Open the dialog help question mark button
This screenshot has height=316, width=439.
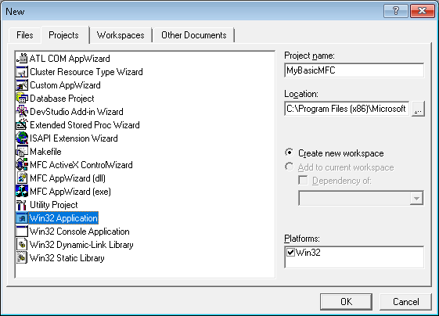click(x=396, y=11)
